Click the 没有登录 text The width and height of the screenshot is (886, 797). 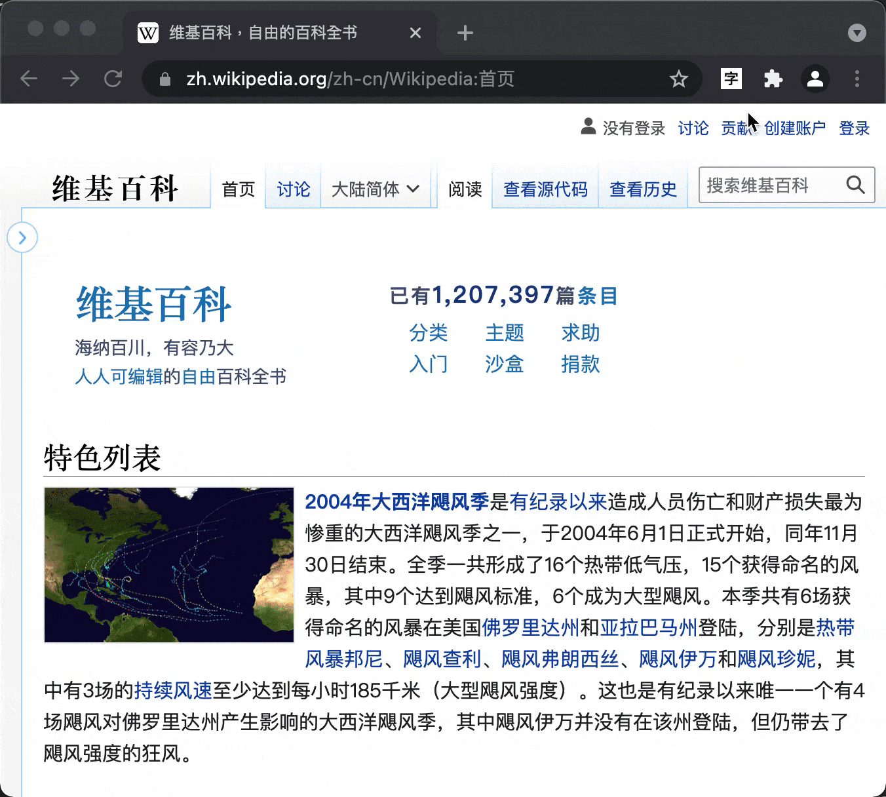(634, 128)
